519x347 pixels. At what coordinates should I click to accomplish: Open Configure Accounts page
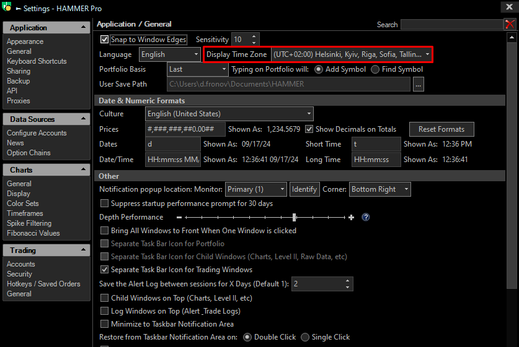pos(37,133)
